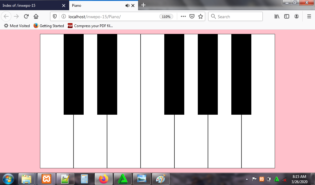The image size is (315, 185).
Task: Mute audio on the Piano tab
Action: point(127,6)
